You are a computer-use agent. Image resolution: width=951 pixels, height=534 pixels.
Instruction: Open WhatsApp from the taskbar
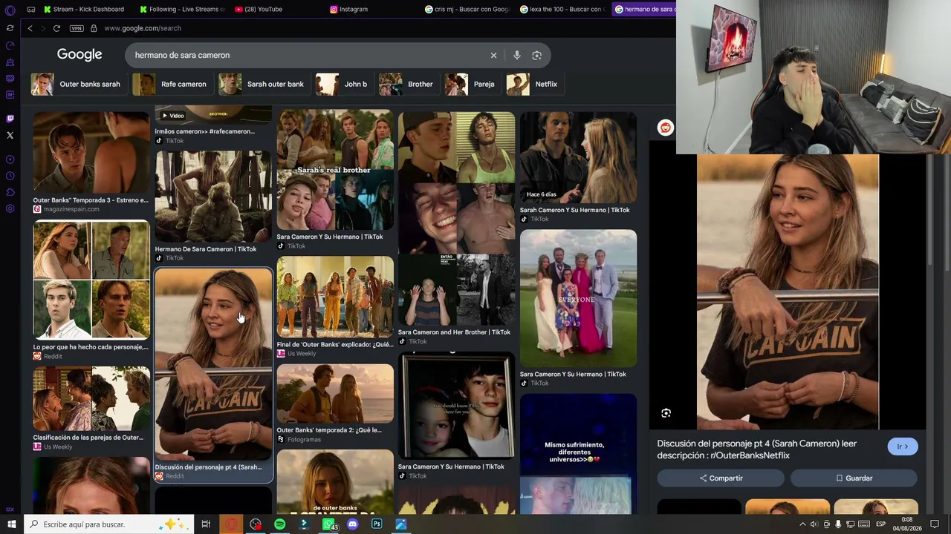(x=328, y=524)
